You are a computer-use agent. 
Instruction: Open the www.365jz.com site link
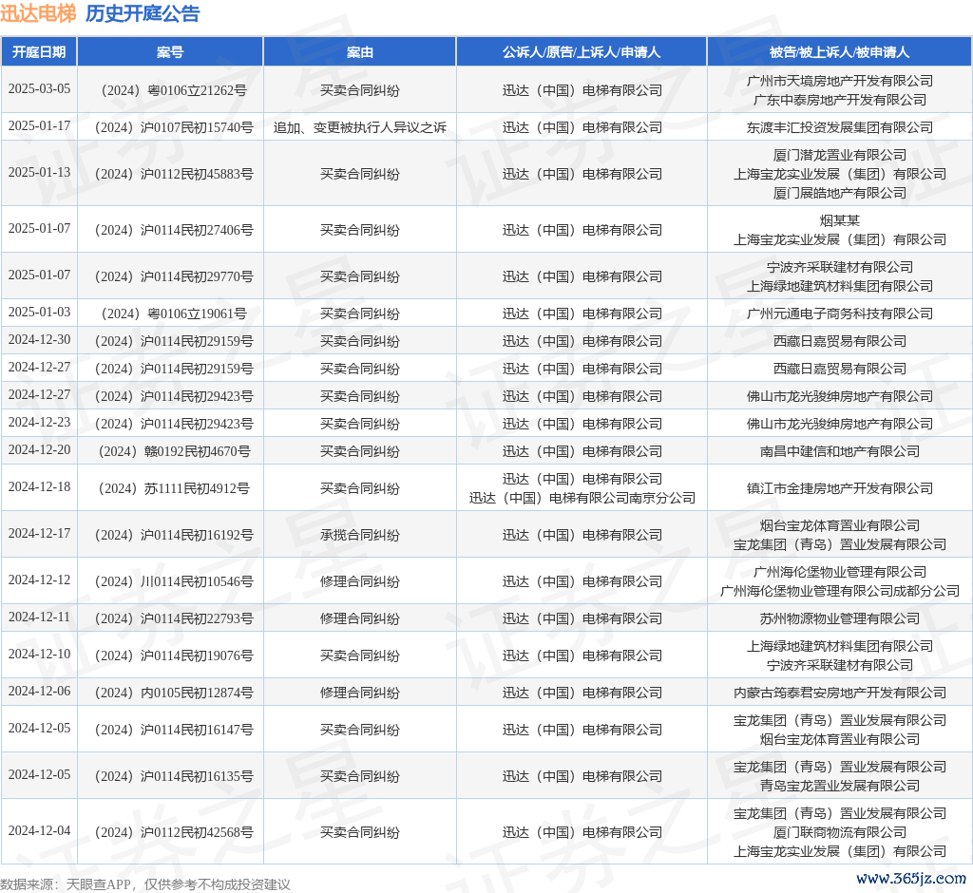coord(911,879)
